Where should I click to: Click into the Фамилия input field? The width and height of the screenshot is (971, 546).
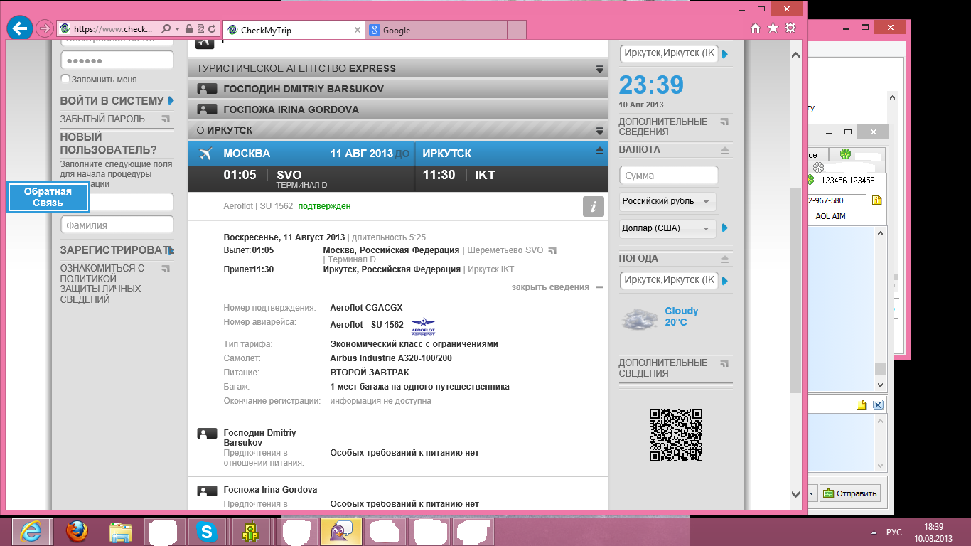[117, 225]
